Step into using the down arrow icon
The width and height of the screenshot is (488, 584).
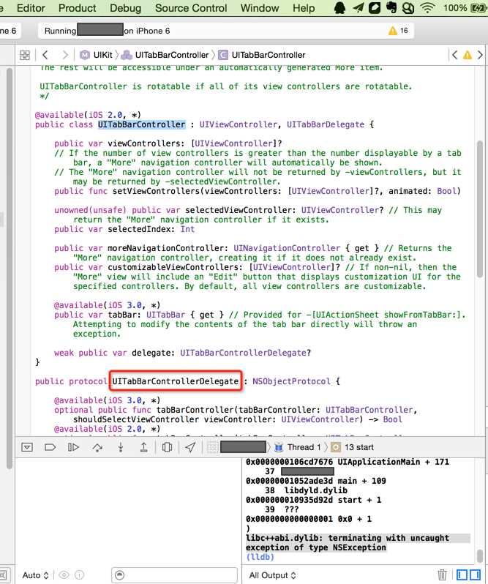pyautogui.click(x=121, y=447)
